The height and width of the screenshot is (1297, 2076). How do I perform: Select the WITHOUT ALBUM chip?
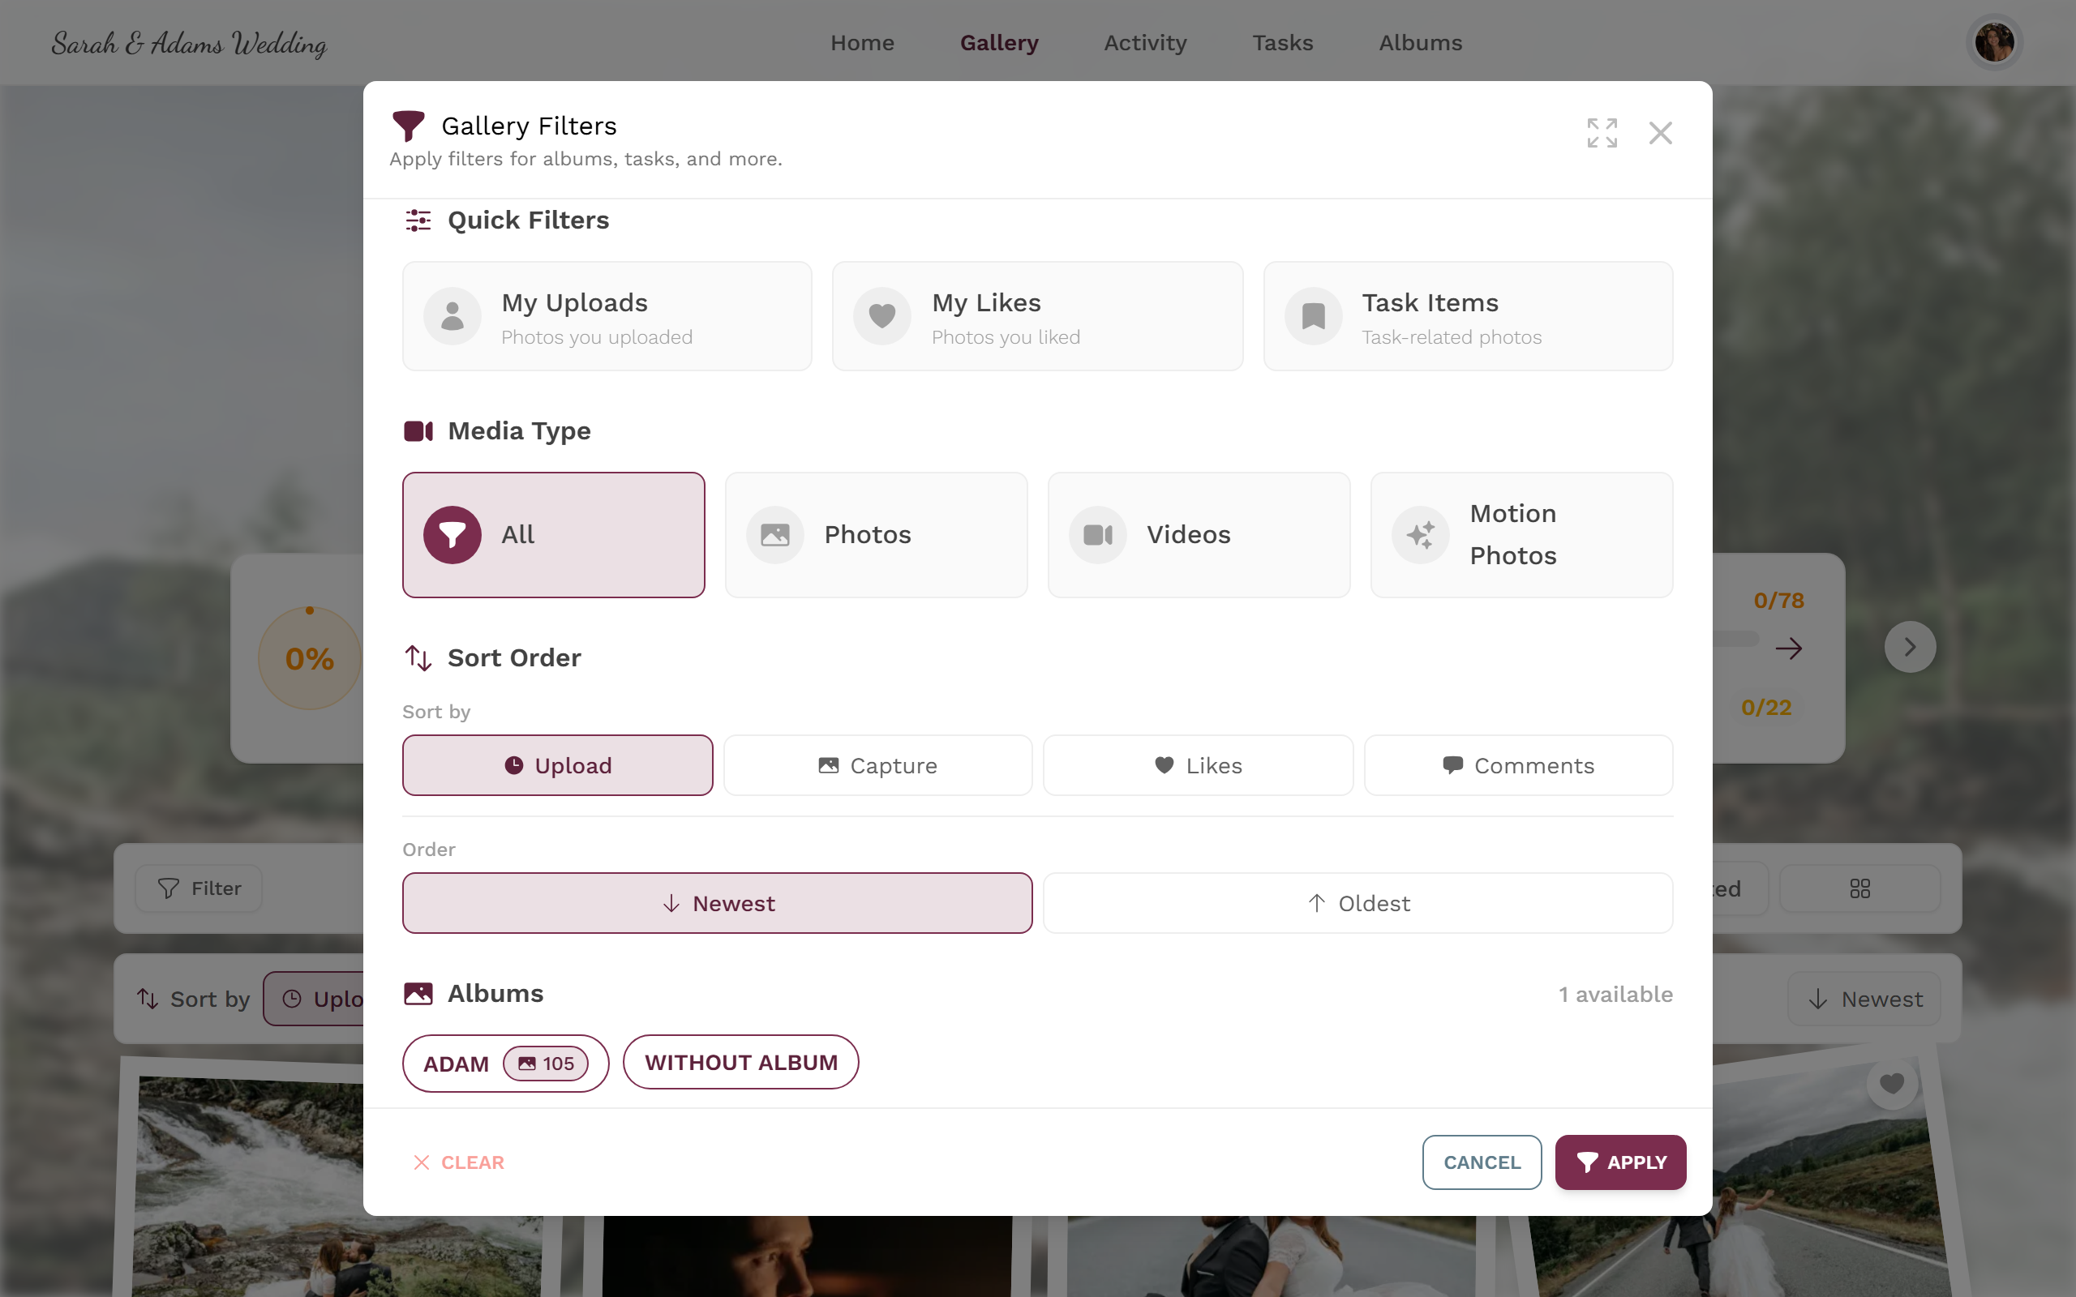click(x=741, y=1063)
